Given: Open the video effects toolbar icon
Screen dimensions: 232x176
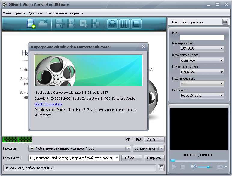Looking at the screenshot, I should click(72, 23).
